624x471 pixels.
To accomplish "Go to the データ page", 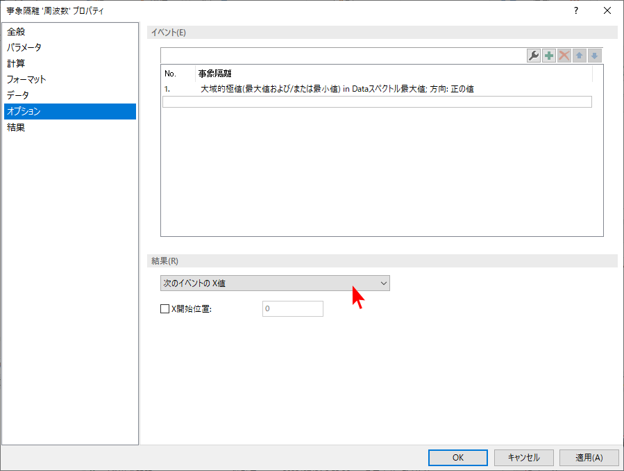I will 70,95.
